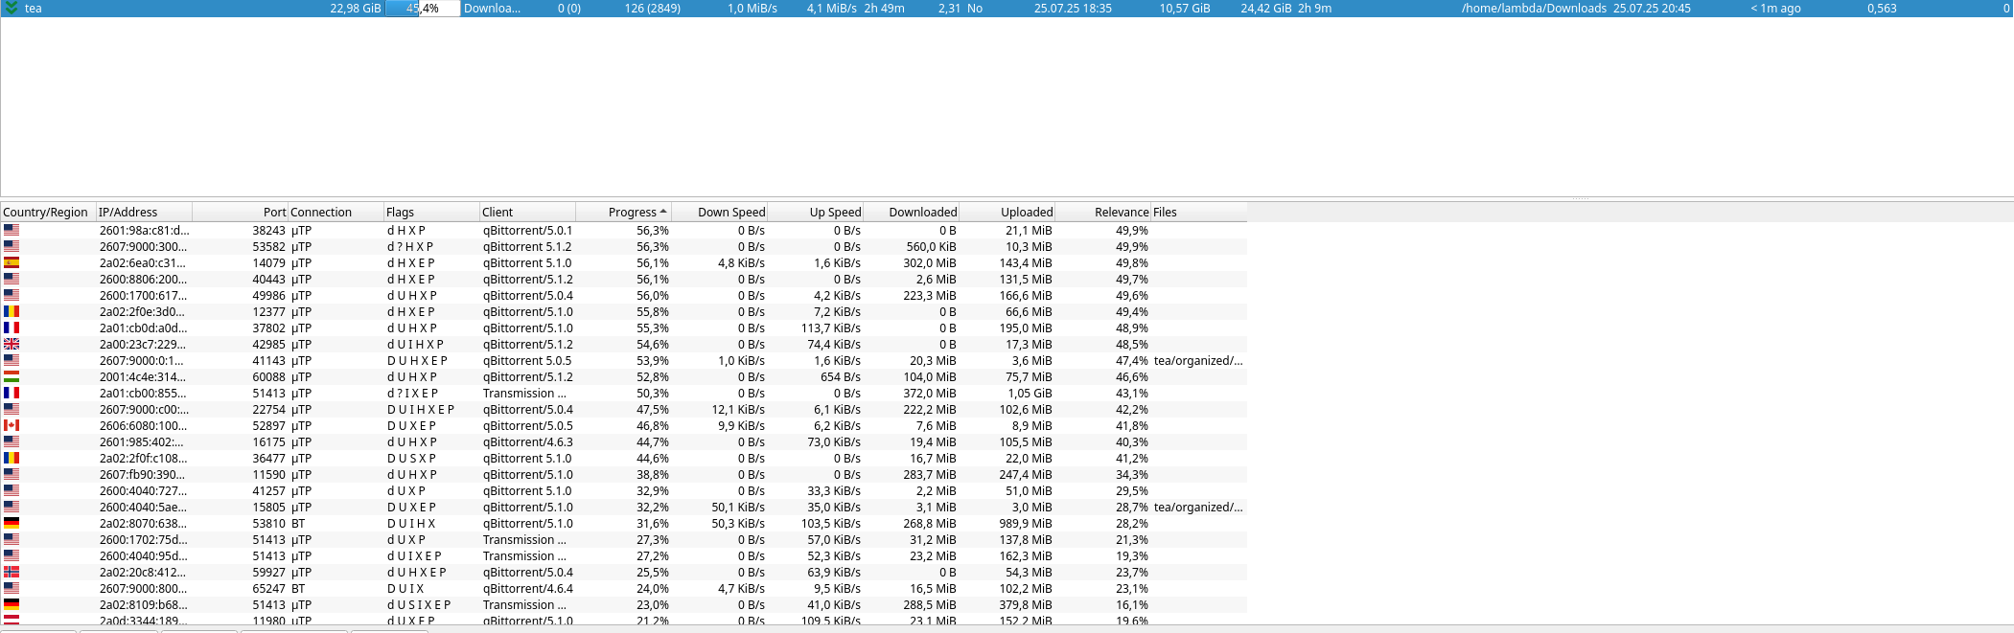This screenshot has width=2014, height=633.
Task: Sort peers by the Client column header
Action: 527,212
